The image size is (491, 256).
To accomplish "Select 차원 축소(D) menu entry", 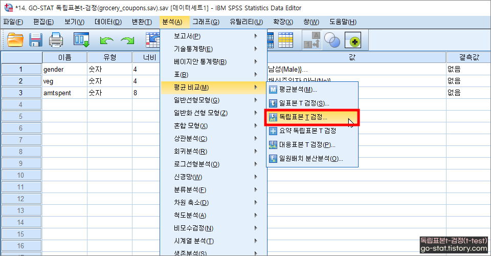I will pos(214,203).
